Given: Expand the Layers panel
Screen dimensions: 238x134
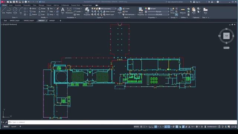Looking at the screenshot, I should (100, 17).
